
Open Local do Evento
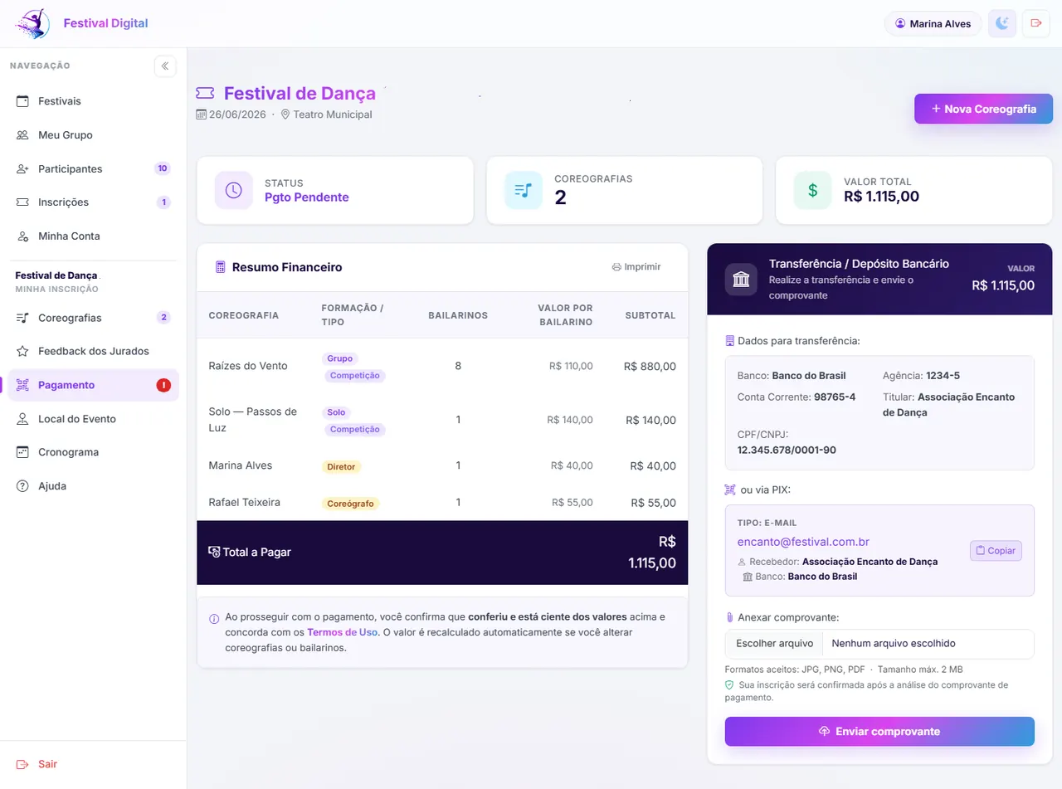pyautogui.click(x=93, y=419)
